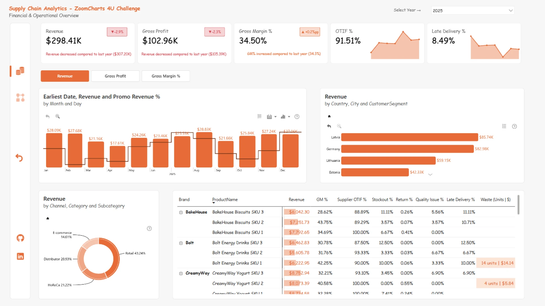Open the Select Year dropdown
545x306 pixels.
473,10
